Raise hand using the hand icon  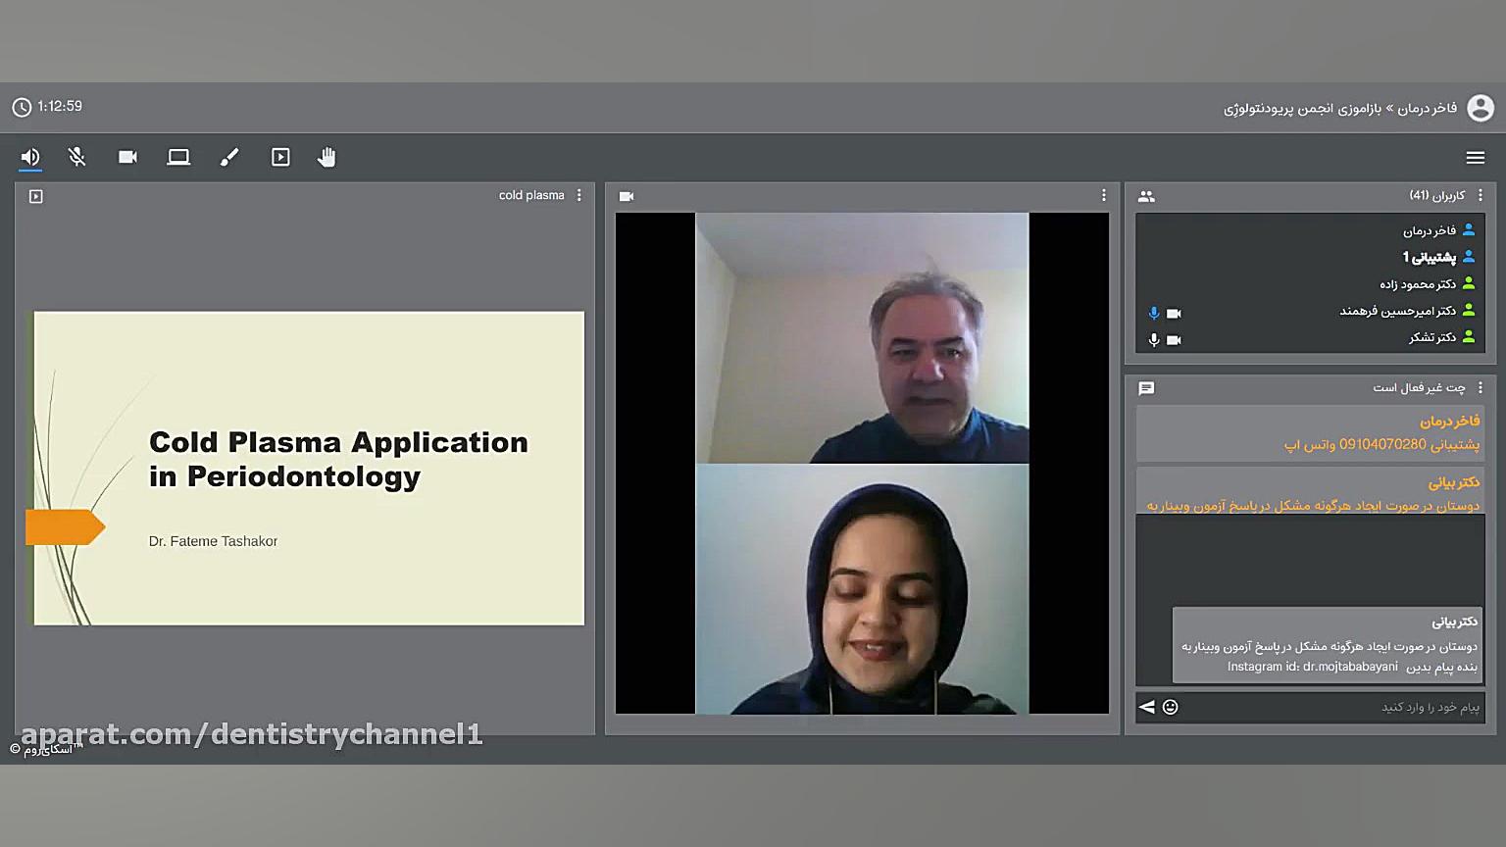click(326, 157)
